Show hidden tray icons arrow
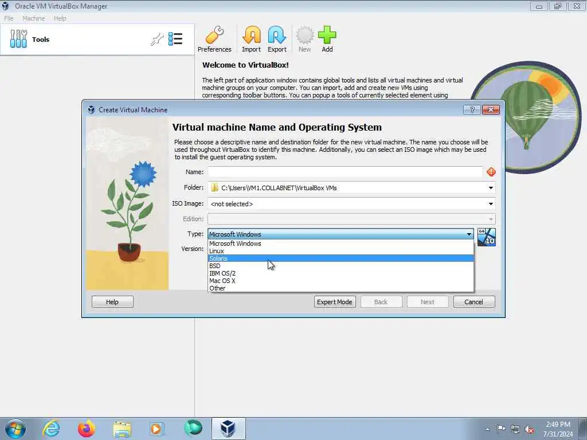This screenshot has width=587, height=440. (x=487, y=429)
